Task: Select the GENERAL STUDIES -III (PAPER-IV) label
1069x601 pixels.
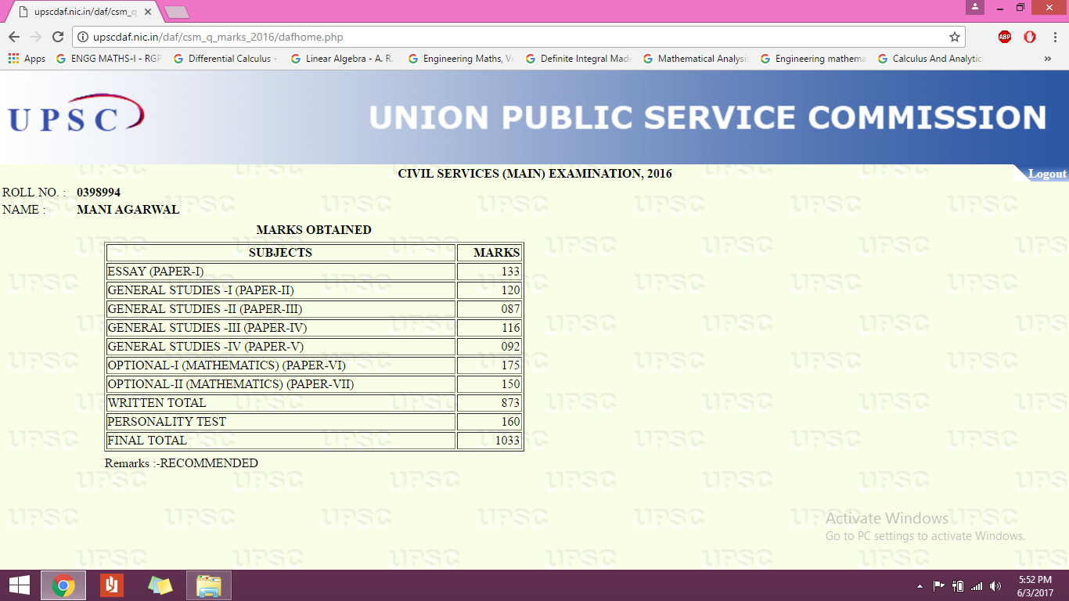Action: pyautogui.click(x=207, y=328)
